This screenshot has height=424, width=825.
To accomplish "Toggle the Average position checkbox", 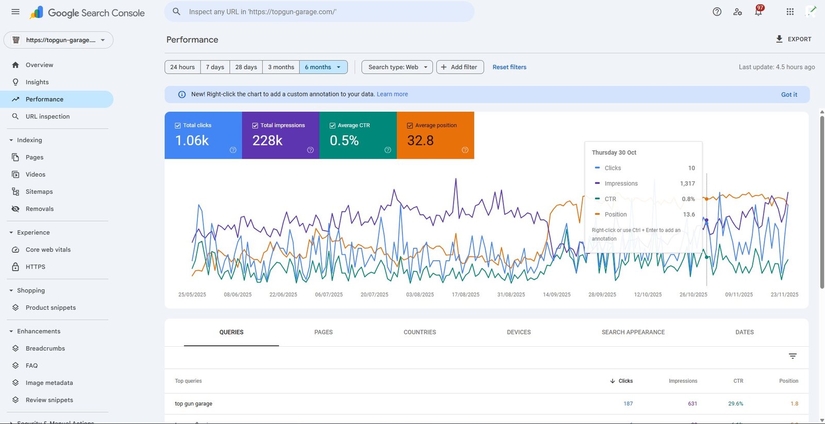I will (x=410, y=125).
